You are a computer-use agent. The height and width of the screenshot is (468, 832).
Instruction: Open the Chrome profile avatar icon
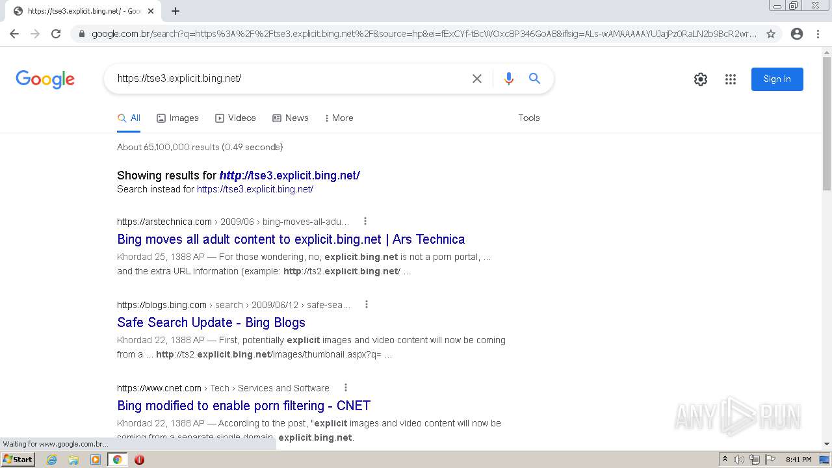[x=797, y=34]
